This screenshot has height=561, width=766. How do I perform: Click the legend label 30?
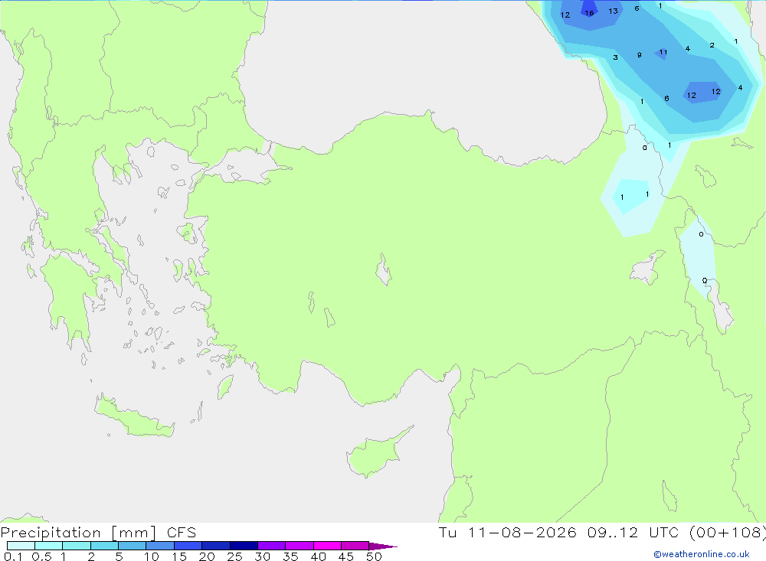point(262,556)
